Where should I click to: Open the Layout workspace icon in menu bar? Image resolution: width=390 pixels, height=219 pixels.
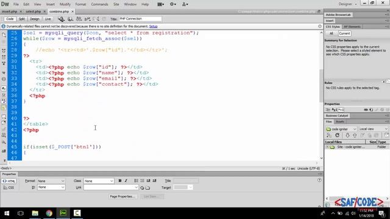(161, 4)
